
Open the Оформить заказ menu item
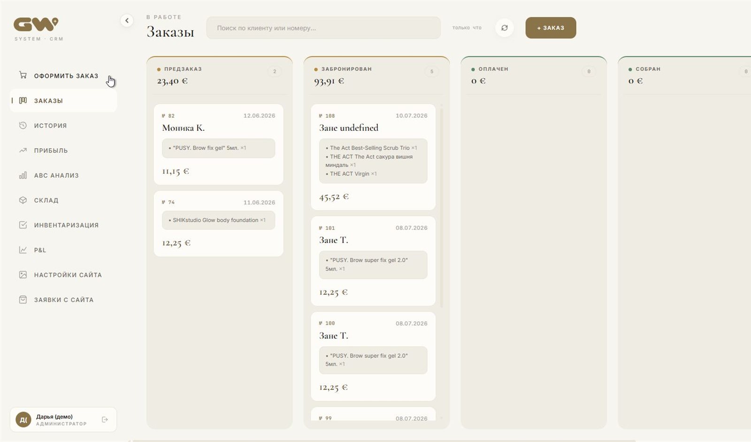click(x=63, y=76)
